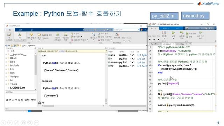Click the list link under names =
Image resolution: width=224 pixels, height=126 pixels.
point(54,88)
